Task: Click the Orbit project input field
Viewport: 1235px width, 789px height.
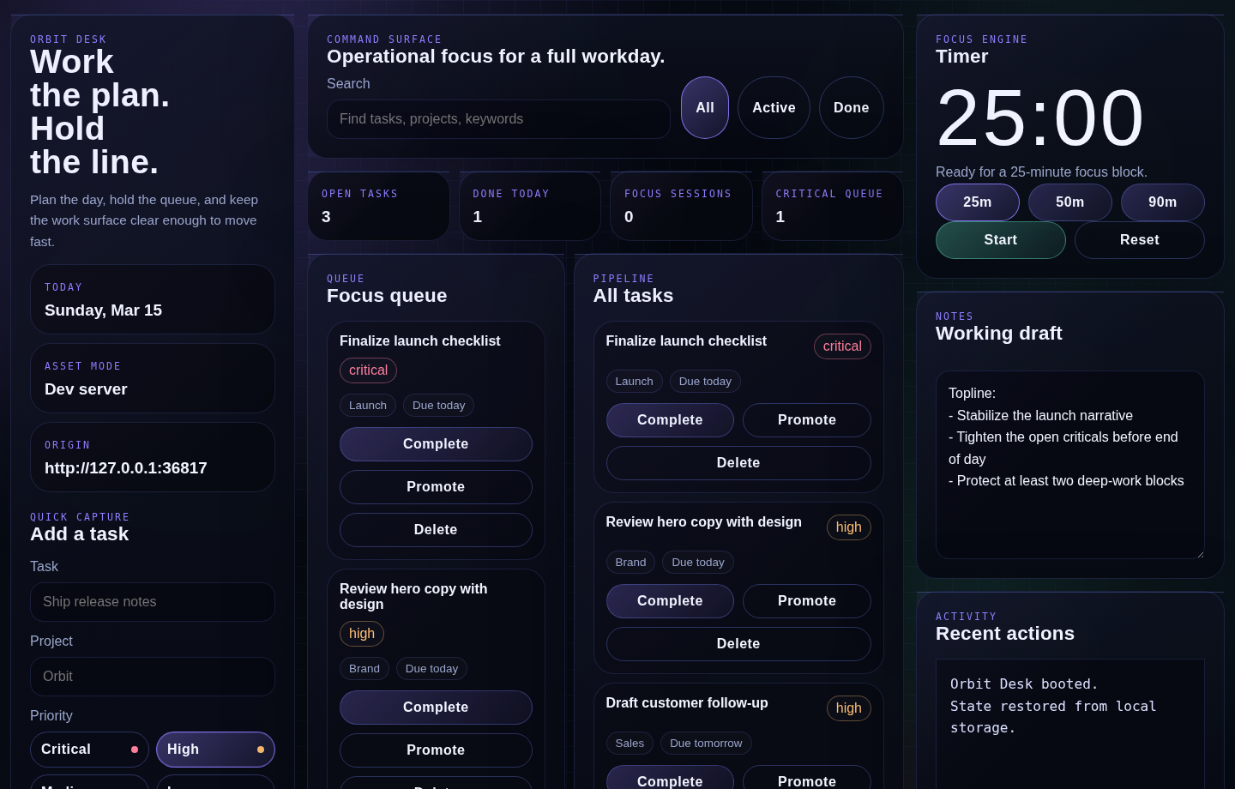Action: (x=153, y=676)
